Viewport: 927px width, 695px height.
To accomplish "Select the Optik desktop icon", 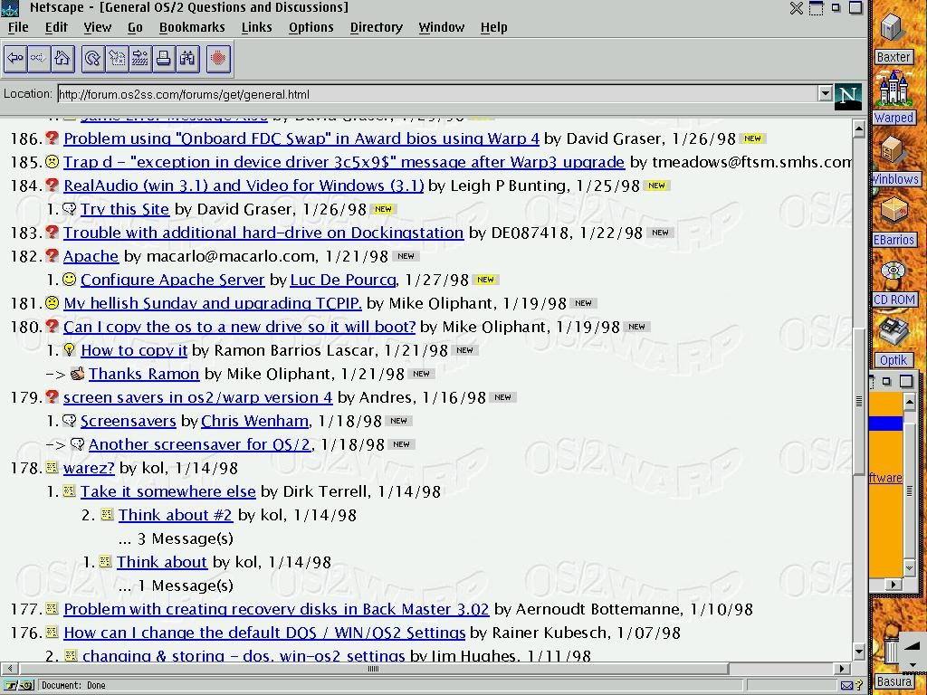I will coord(894,341).
